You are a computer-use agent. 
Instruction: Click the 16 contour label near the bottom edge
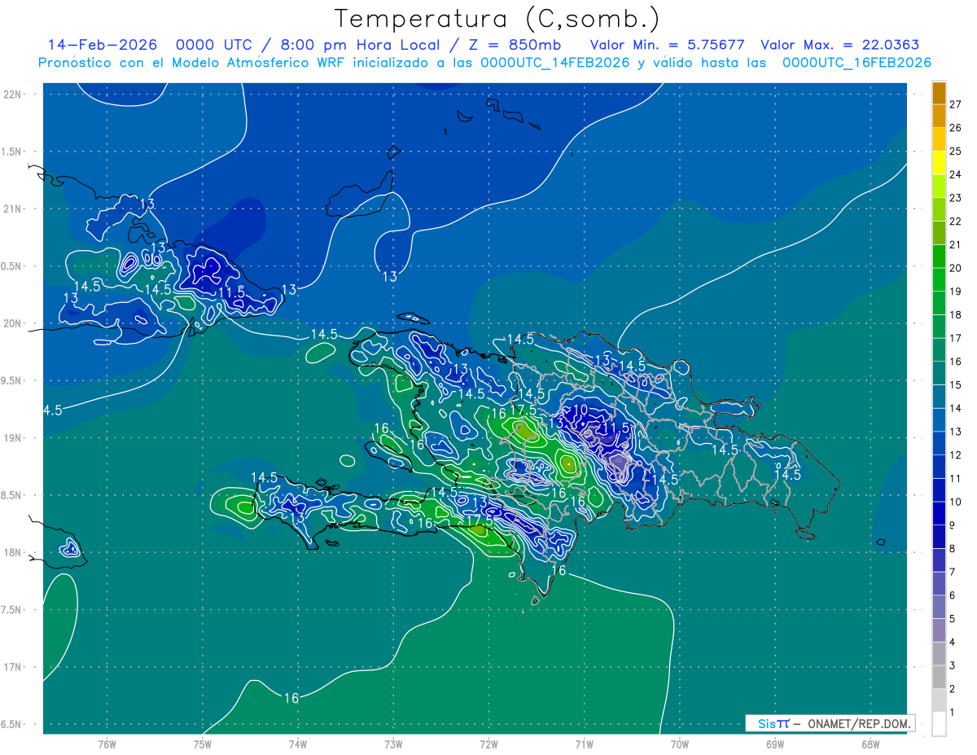(291, 698)
